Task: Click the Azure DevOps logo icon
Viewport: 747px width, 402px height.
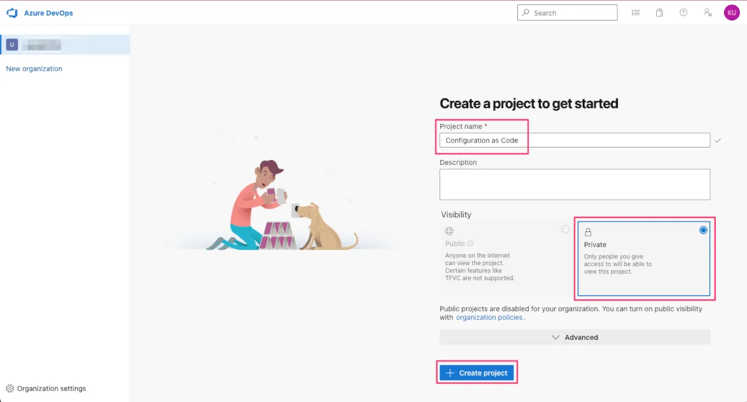Action: pos(12,13)
